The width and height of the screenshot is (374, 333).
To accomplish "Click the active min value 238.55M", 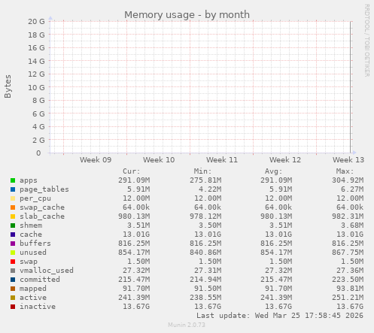I will (x=205, y=298).
